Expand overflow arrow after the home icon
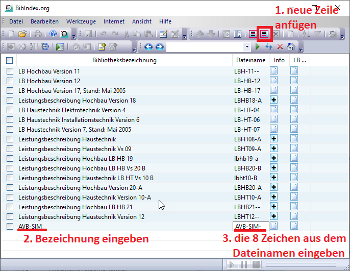Screen dimensions: 350x271 pyautogui.click(x=301, y=48)
